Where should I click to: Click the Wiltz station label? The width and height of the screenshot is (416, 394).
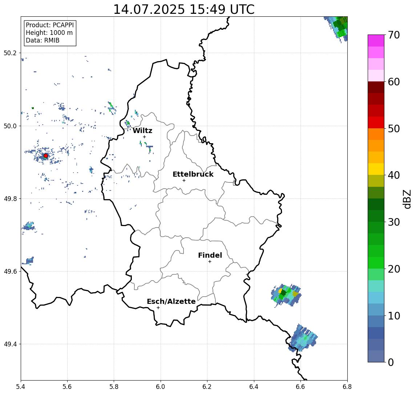pos(142,130)
